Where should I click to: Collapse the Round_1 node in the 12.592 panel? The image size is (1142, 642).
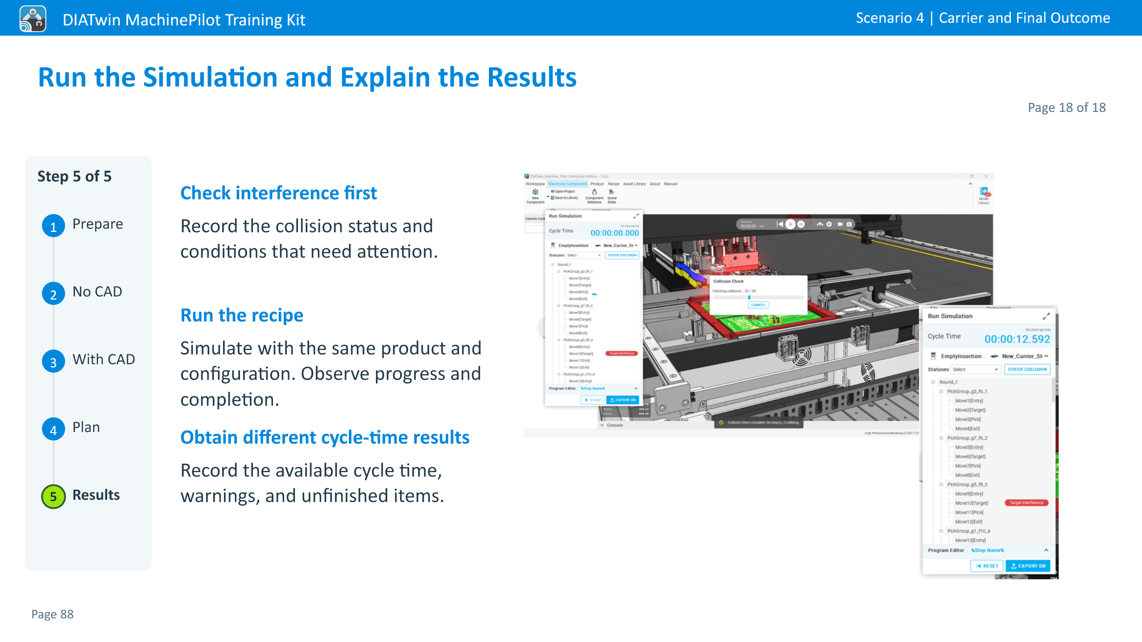(x=933, y=382)
